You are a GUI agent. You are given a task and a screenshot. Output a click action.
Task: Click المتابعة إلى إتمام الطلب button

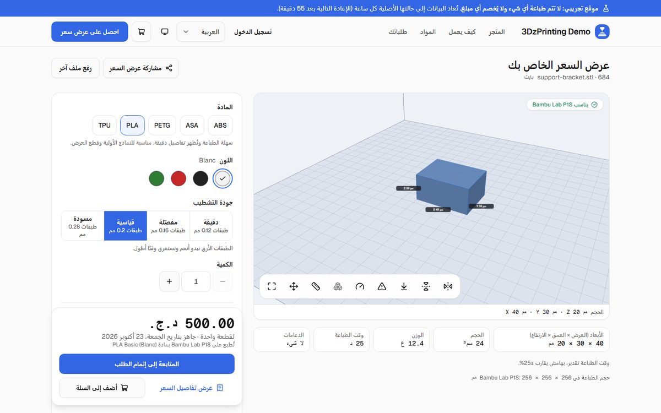[x=147, y=364]
